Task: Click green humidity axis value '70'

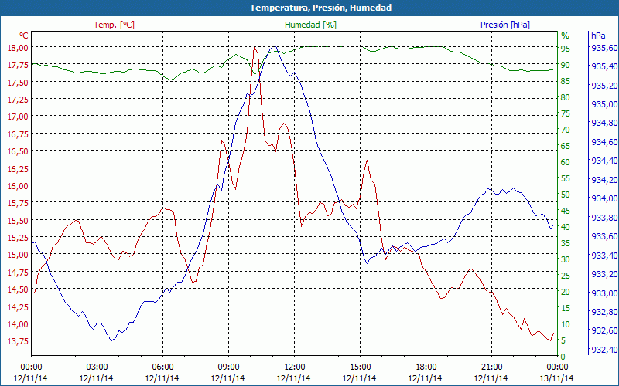Action: tap(566, 130)
